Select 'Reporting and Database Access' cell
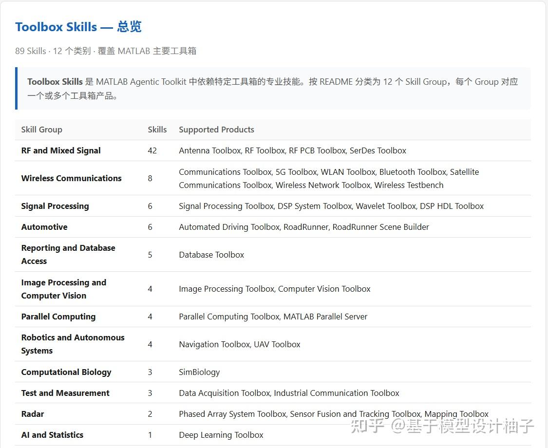This screenshot has height=448, width=548. 68,254
